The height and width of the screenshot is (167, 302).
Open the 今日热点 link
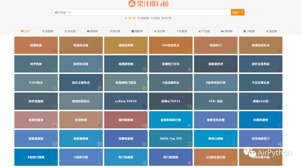[x=155, y=18]
